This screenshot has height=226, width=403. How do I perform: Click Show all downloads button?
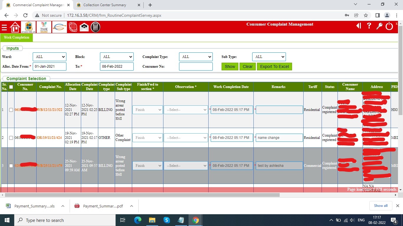click(x=381, y=206)
